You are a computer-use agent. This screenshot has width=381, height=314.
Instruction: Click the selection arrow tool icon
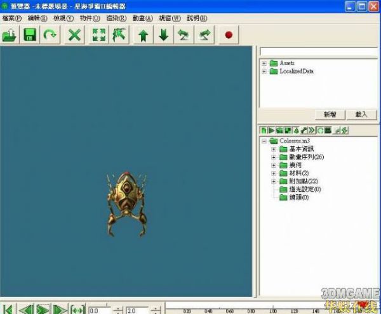point(119,35)
